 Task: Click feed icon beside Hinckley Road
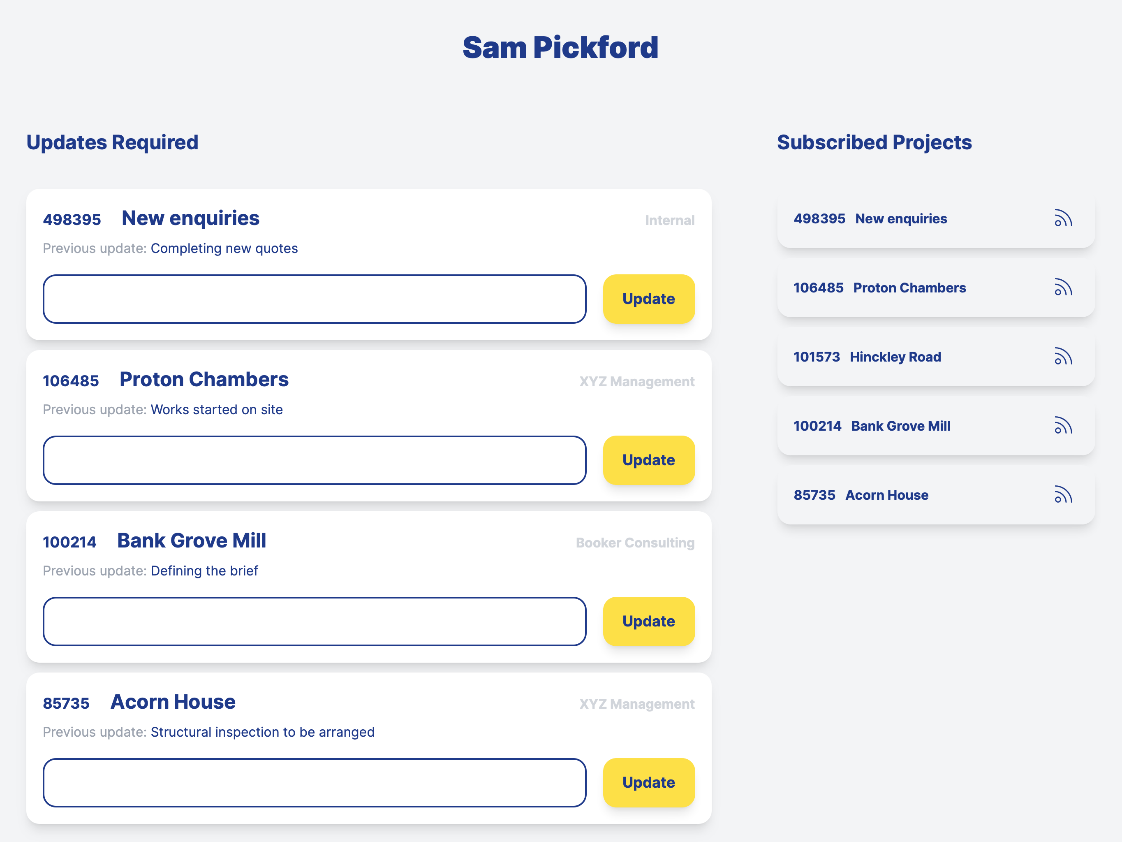(x=1063, y=356)
